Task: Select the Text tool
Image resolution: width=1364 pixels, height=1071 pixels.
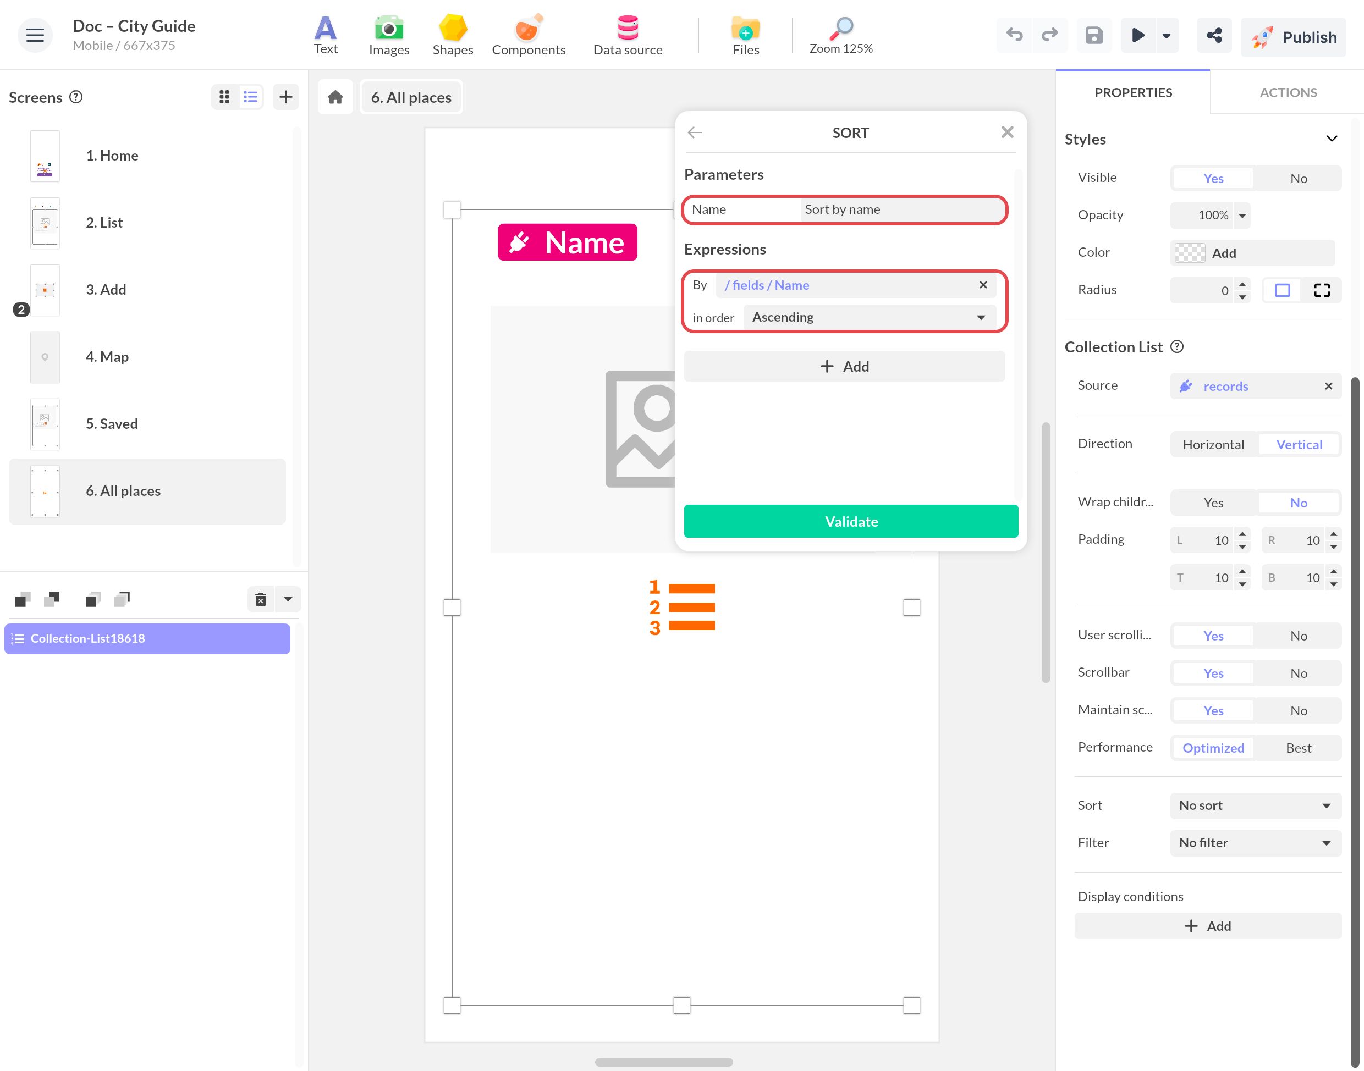Action: coord(326,35)
